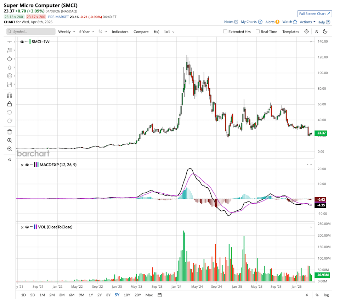
Task: Click the unlock drawings padlock icon
Action: click(10, 104)
